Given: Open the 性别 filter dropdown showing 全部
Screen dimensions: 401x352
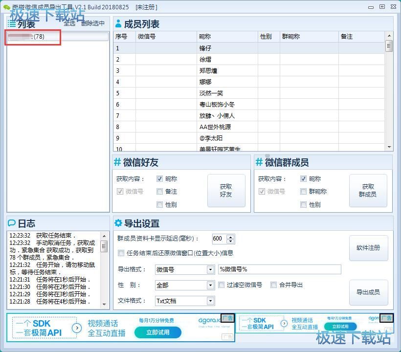Looking at the screenshot, I should coord(210,285).
